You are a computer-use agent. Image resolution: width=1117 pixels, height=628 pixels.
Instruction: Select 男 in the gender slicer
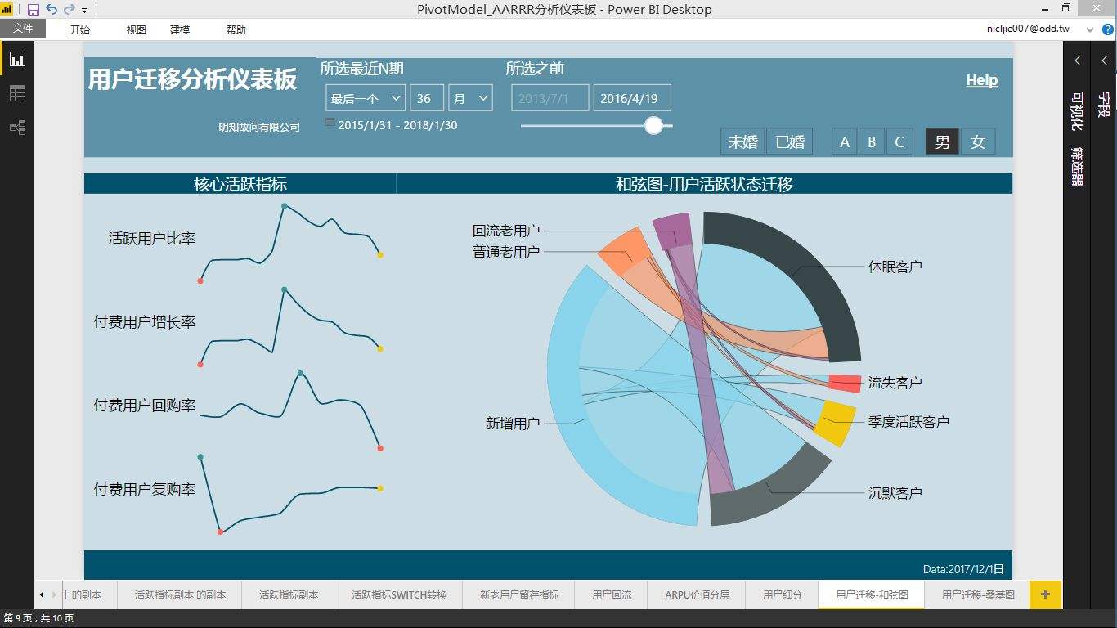tap(941, 141)
